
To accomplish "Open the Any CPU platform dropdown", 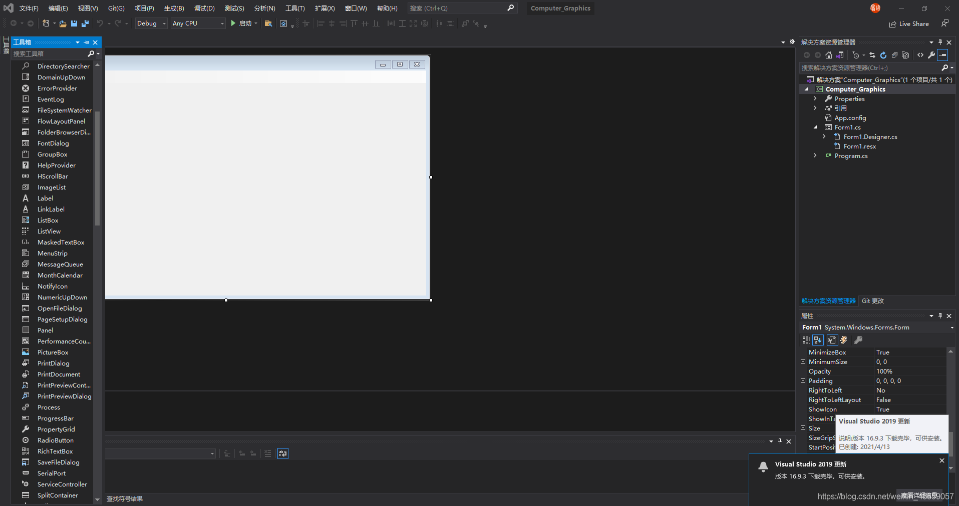I will (198, 23).
